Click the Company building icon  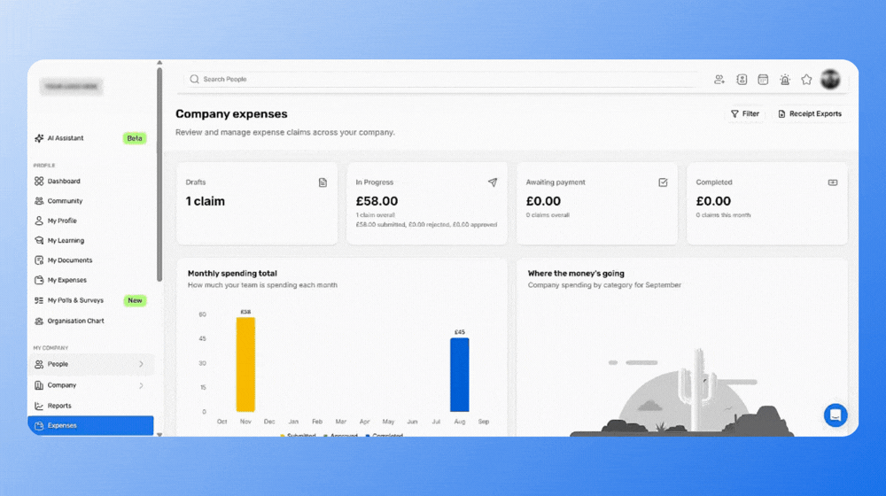click(x=39, y=385)
